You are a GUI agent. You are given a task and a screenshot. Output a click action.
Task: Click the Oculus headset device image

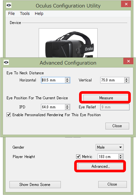click(x=68, y=43)
